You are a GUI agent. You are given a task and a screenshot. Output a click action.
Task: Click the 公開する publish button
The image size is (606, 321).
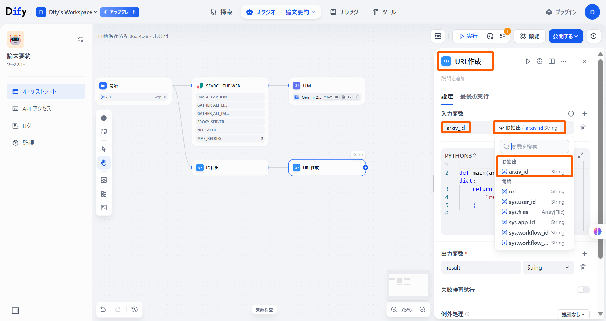click(566, 36)
